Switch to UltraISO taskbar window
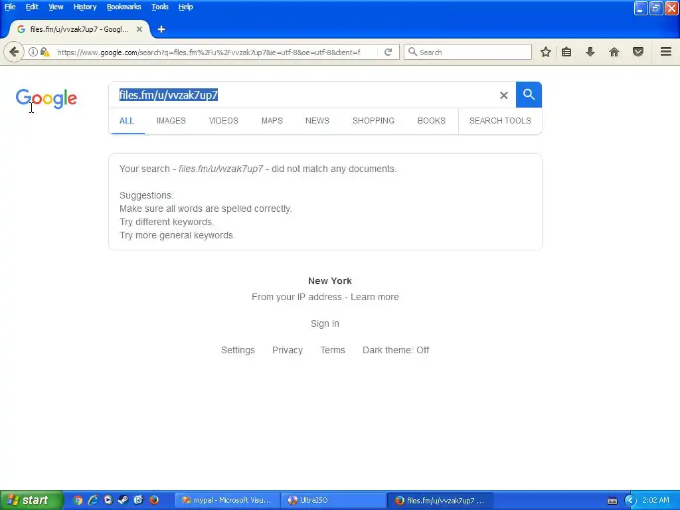The width and height of the screenshot is (680, 510). point(333,500)
